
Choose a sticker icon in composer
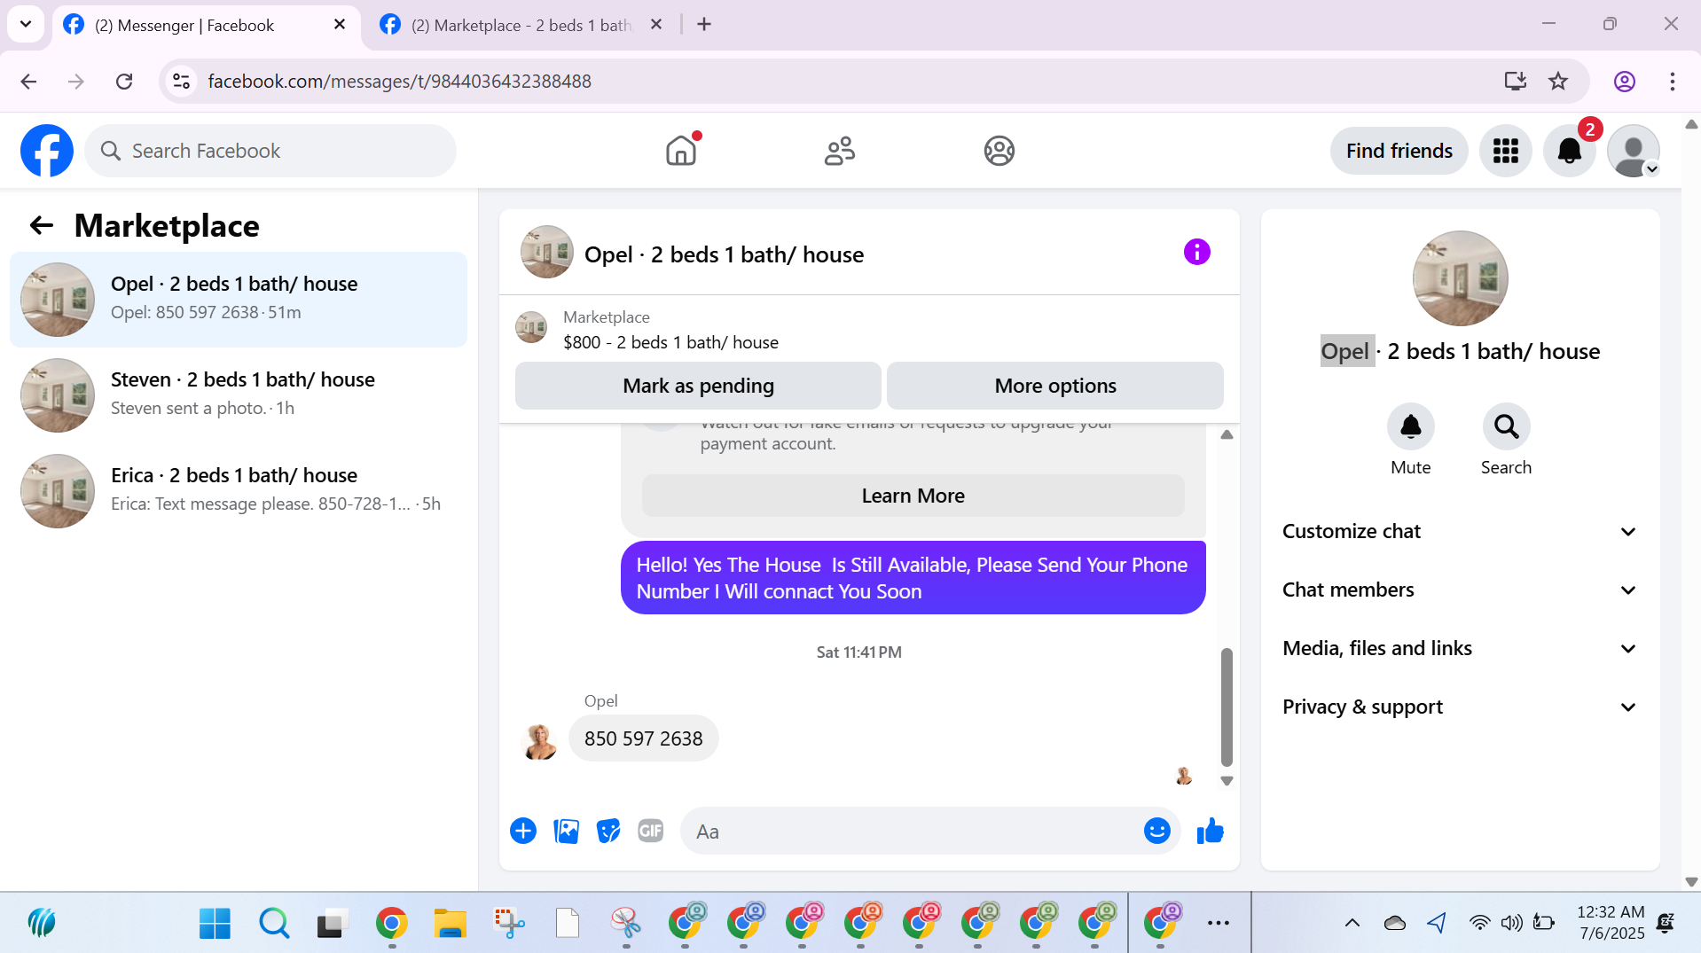[x=608, y=831]
